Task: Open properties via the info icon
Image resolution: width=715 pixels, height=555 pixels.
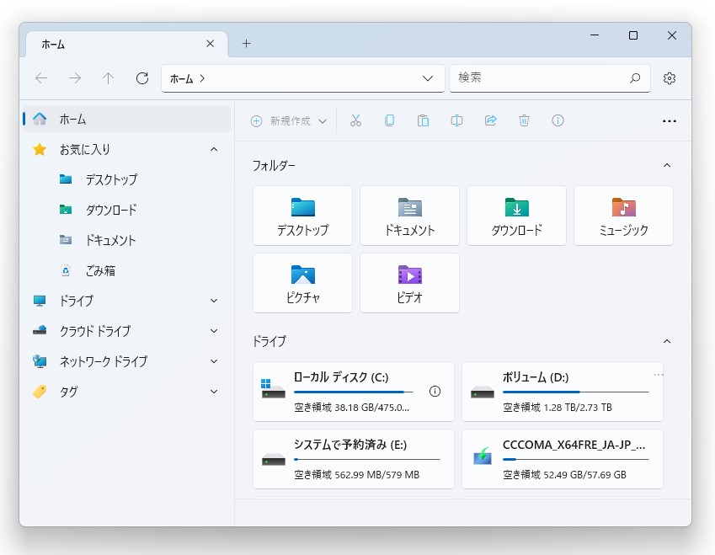Action: pyautogui.click(x=558, y=120)
